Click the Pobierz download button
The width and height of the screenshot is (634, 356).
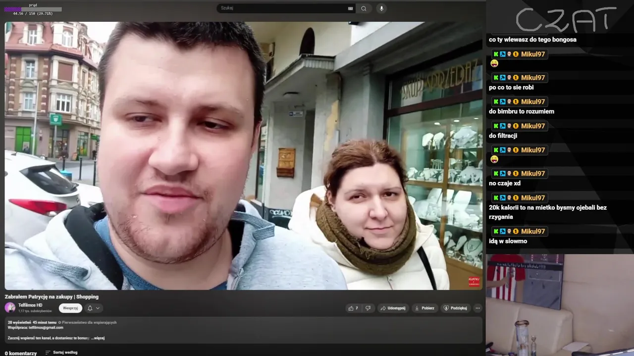(x=424, y=308)
